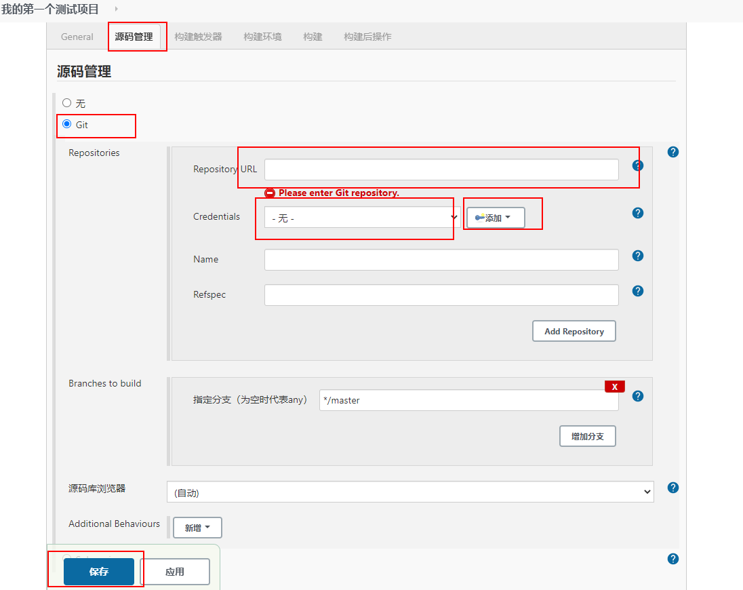Select the 无 source control option
The image size is (743, 590).
click(67, 103)
